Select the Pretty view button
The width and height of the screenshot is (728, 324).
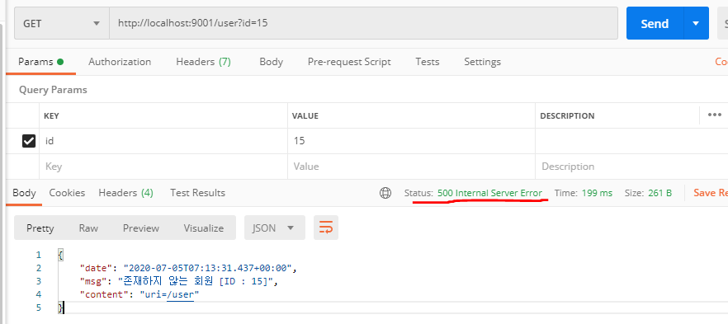[40, 228]
